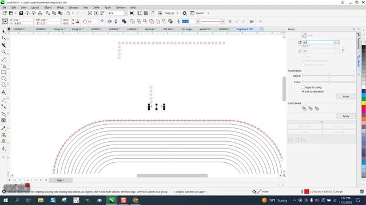
Task: Enable the Apply to sizing checkbox
Action: [x=303, y=87]
